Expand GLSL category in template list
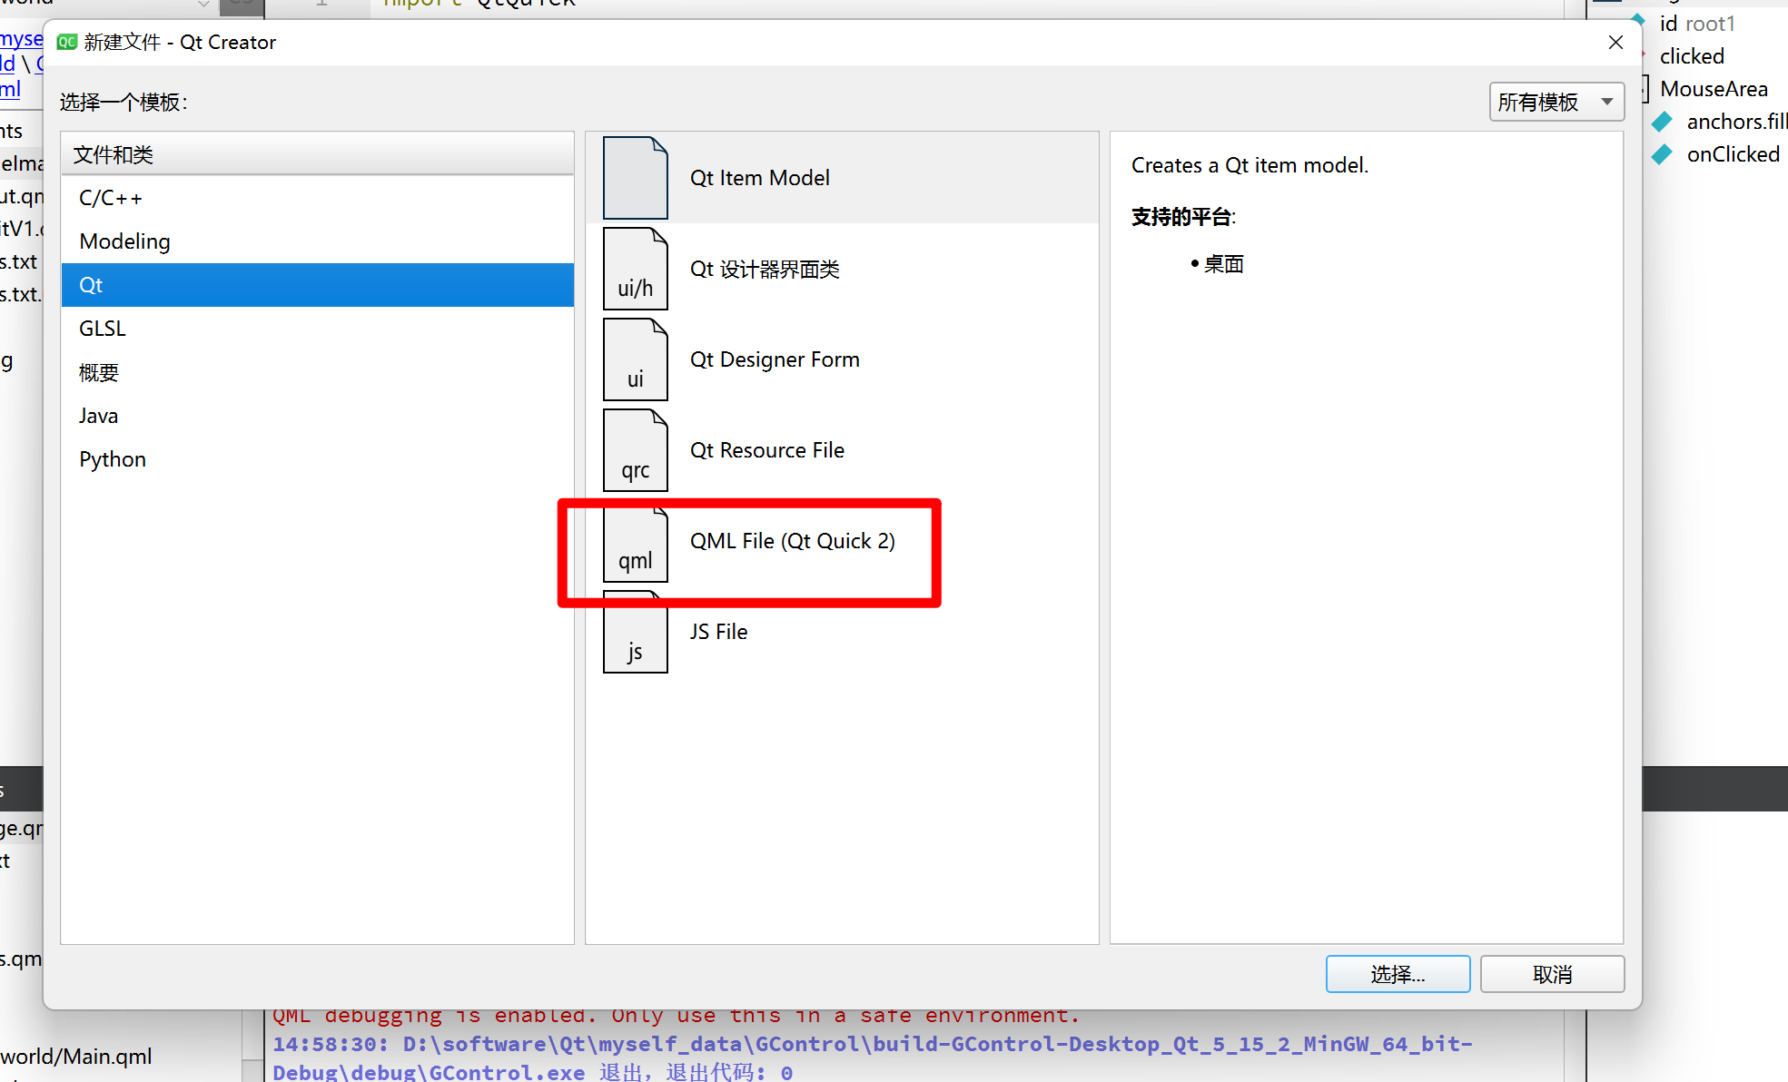The image size is (1788, 1082). click(104, 328)
